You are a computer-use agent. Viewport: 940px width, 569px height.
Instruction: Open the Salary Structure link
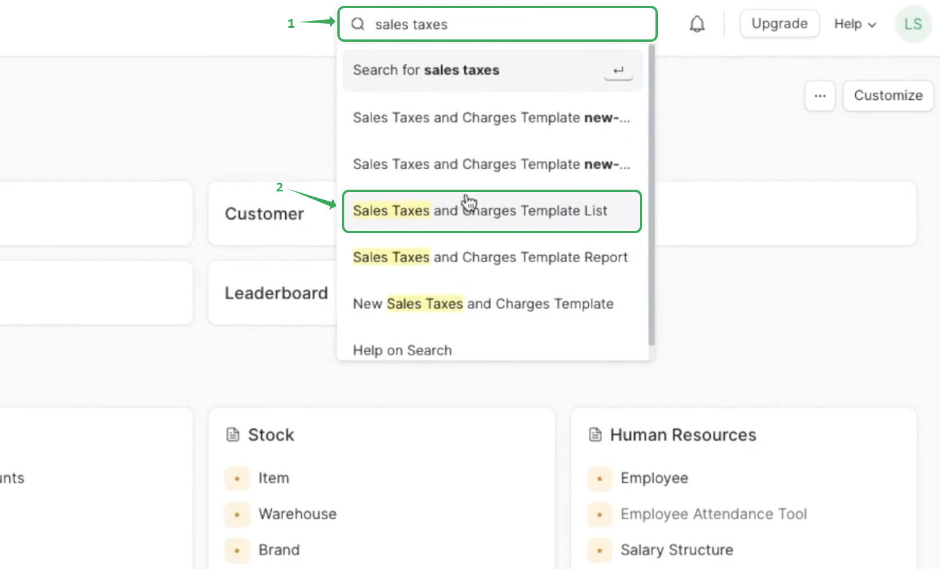tap(676, 550)
